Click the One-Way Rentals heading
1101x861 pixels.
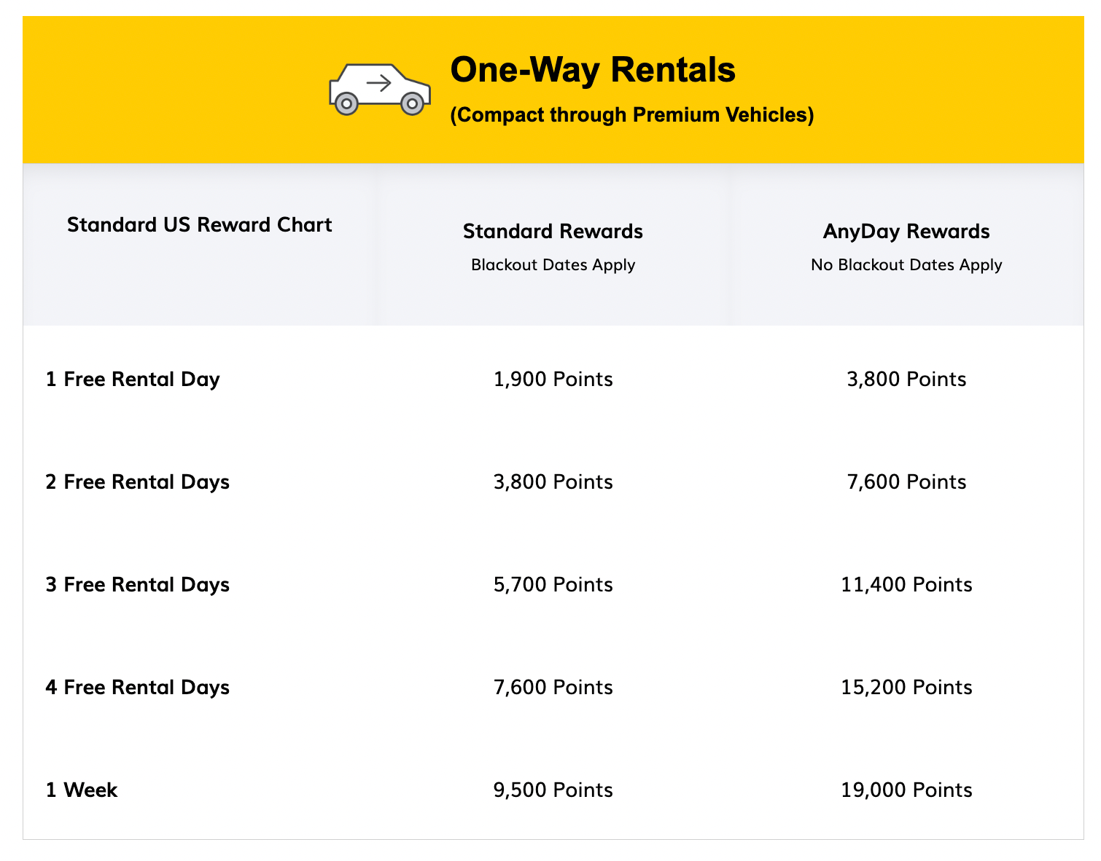click(593, 70)
